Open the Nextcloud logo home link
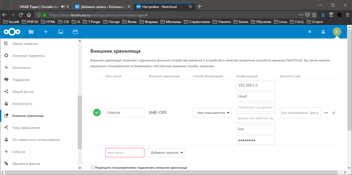The width and height of the screenshot is (352, 175). click(x=12, y=32)
